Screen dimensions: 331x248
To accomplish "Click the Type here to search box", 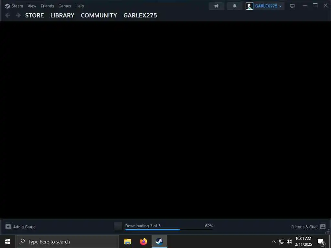I will (67, 242).
